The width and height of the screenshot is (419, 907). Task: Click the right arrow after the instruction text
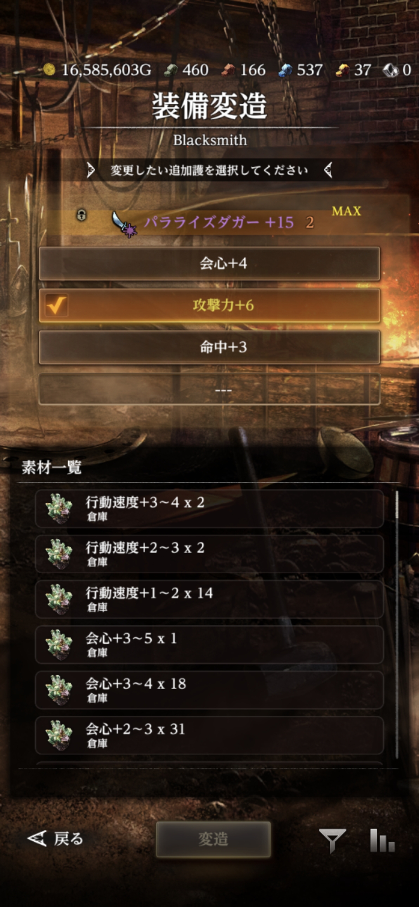pyautogui.click(x=328, y=170)
